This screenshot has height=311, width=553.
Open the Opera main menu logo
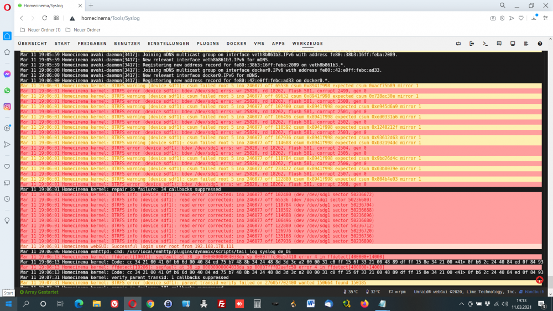pyautogui.click(x=7, y=7)
